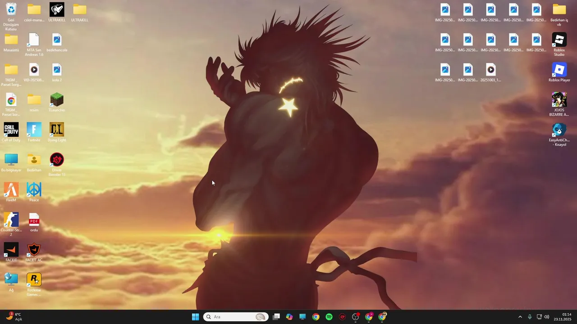The image size is (577, 324).
Task: Open Driver Booster from the taskbar
Action: (342, 317)
